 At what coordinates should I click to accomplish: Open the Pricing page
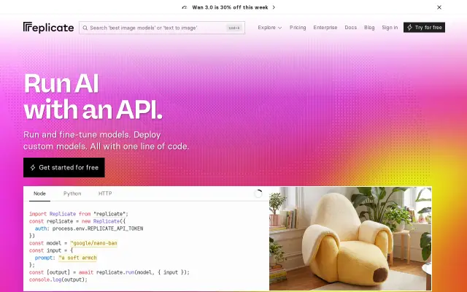point(298,28)
